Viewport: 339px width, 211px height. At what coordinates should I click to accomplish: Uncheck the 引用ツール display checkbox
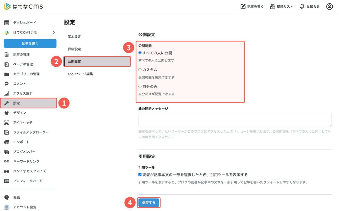coord(140,174)
